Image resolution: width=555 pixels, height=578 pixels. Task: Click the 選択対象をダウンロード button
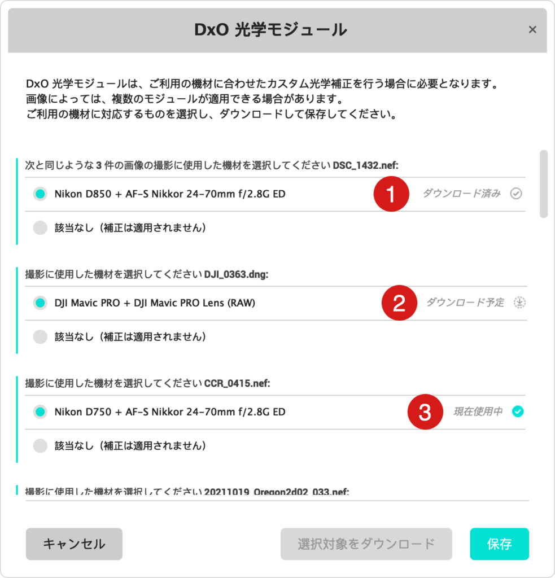[x=366, y=544]
